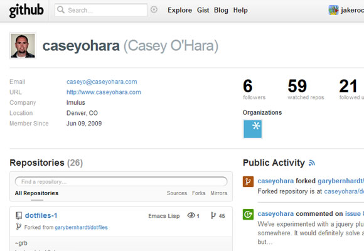Open Blog in top navigation
The height and width of the screenshot is (251, 364).
pos(221,10)
